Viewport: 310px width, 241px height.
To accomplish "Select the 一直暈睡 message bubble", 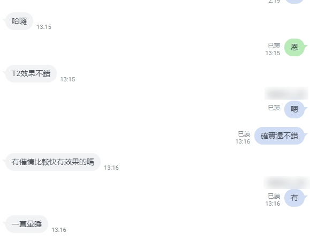I will (27, 224).
